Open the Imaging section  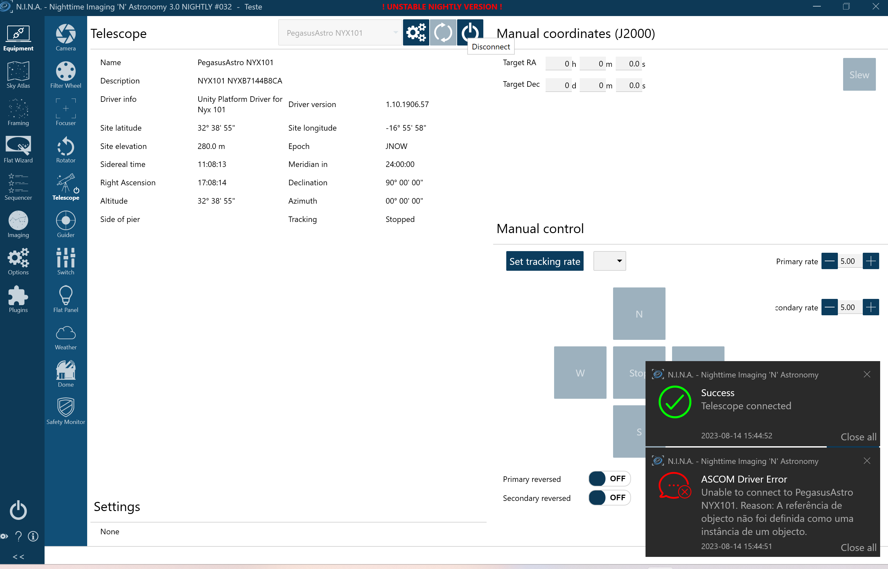pos(18,225)
